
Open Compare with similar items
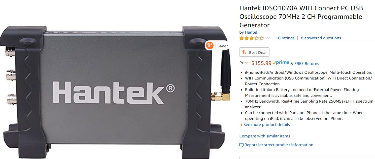(265, 136)
